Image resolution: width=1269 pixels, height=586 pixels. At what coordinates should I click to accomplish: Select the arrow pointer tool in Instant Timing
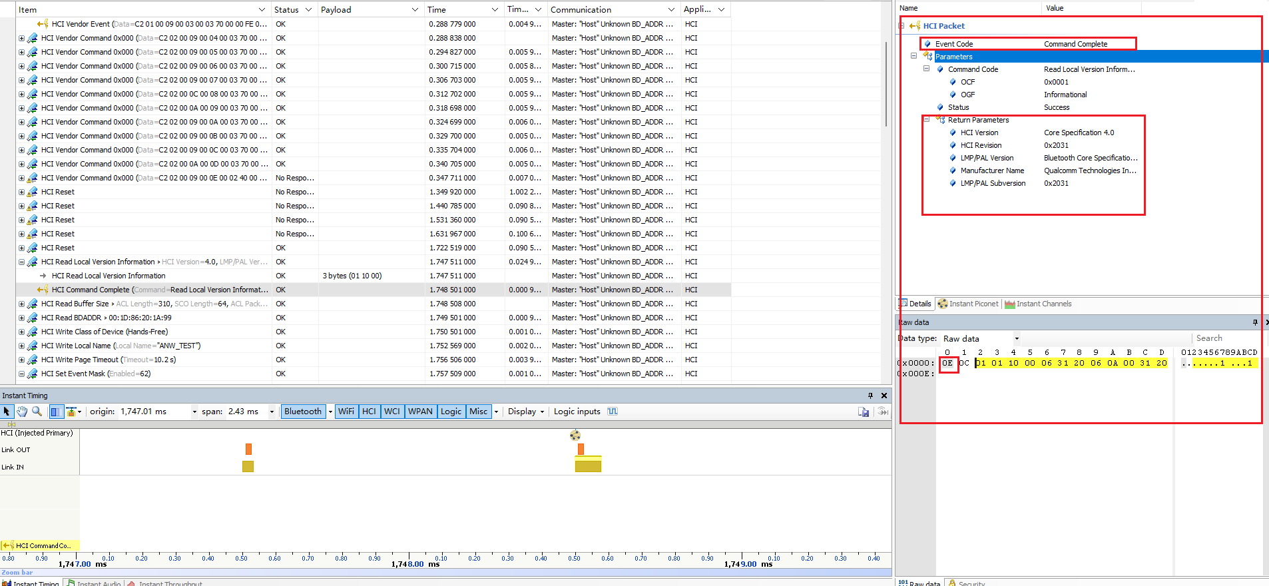pos(7,412)
